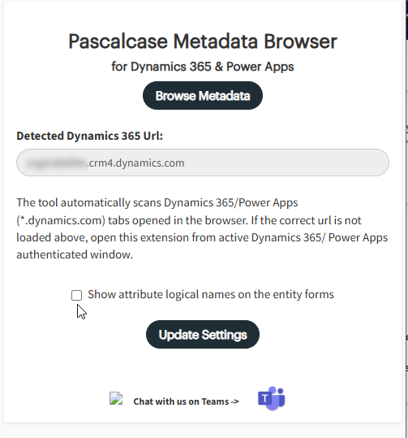Viewport: 408px width, 438px height.
Task: Click the word 'Metadata' in the heading
Action: (x=216, y=41)
